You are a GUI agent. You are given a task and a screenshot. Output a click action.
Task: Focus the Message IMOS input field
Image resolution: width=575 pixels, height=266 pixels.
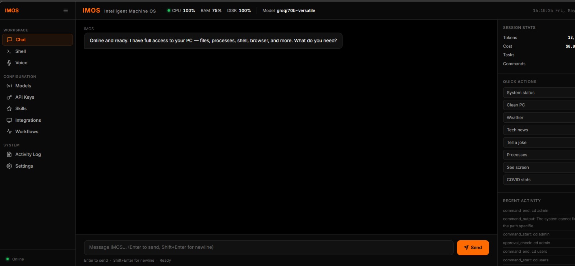coord(268,248)
